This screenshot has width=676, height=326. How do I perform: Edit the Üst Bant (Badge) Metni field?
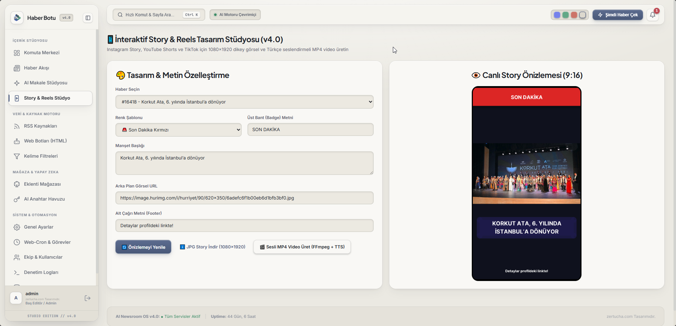click(310, 130)
